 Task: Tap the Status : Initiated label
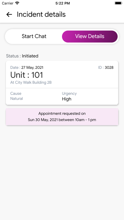tap(22, 56)
